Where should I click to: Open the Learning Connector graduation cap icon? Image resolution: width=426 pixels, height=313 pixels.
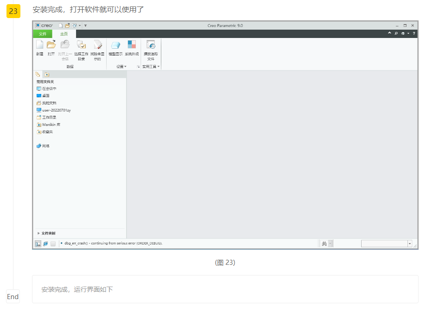coord(403,33)
